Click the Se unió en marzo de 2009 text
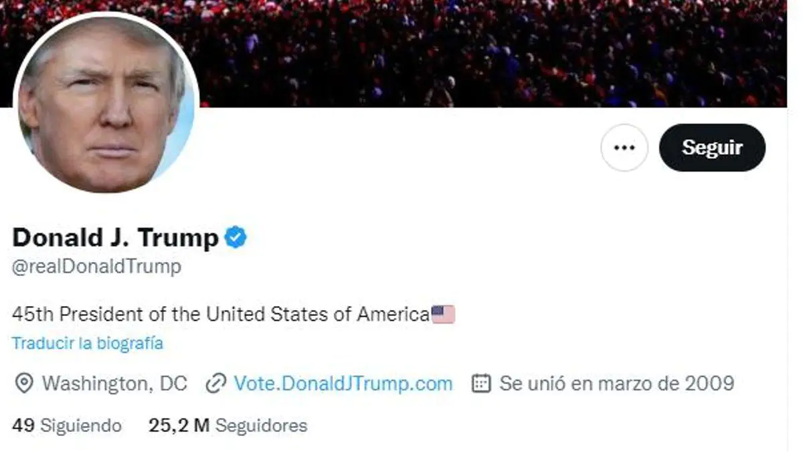The width and height of the screenshot is (803, 452). click(x=617, y=384)
